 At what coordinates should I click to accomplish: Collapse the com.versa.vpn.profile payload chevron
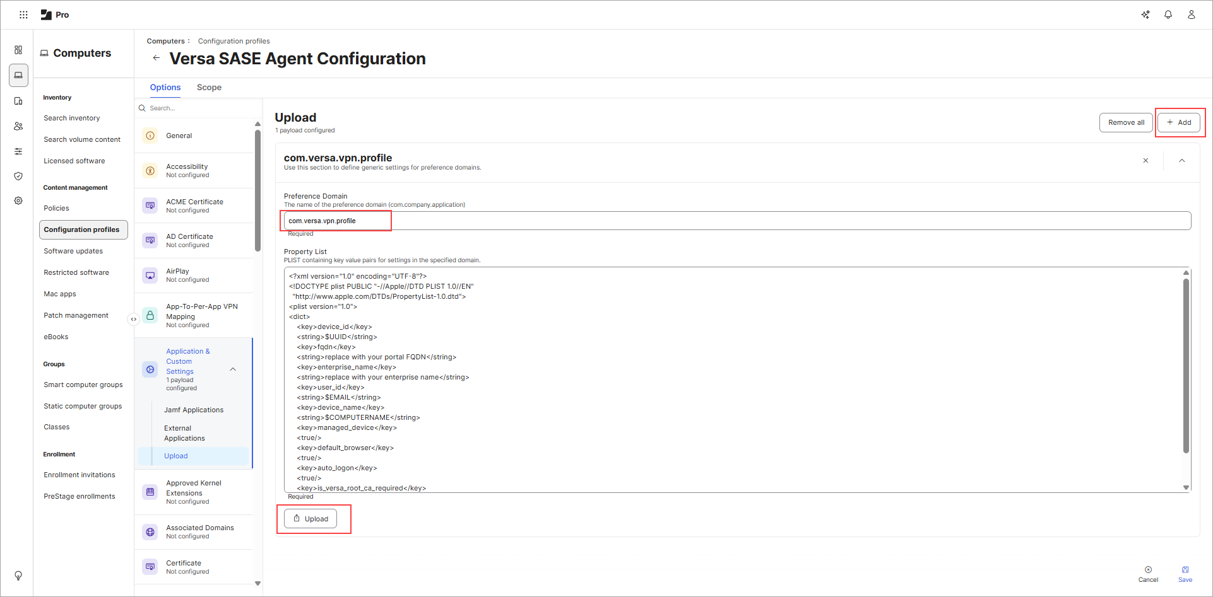1182,161
